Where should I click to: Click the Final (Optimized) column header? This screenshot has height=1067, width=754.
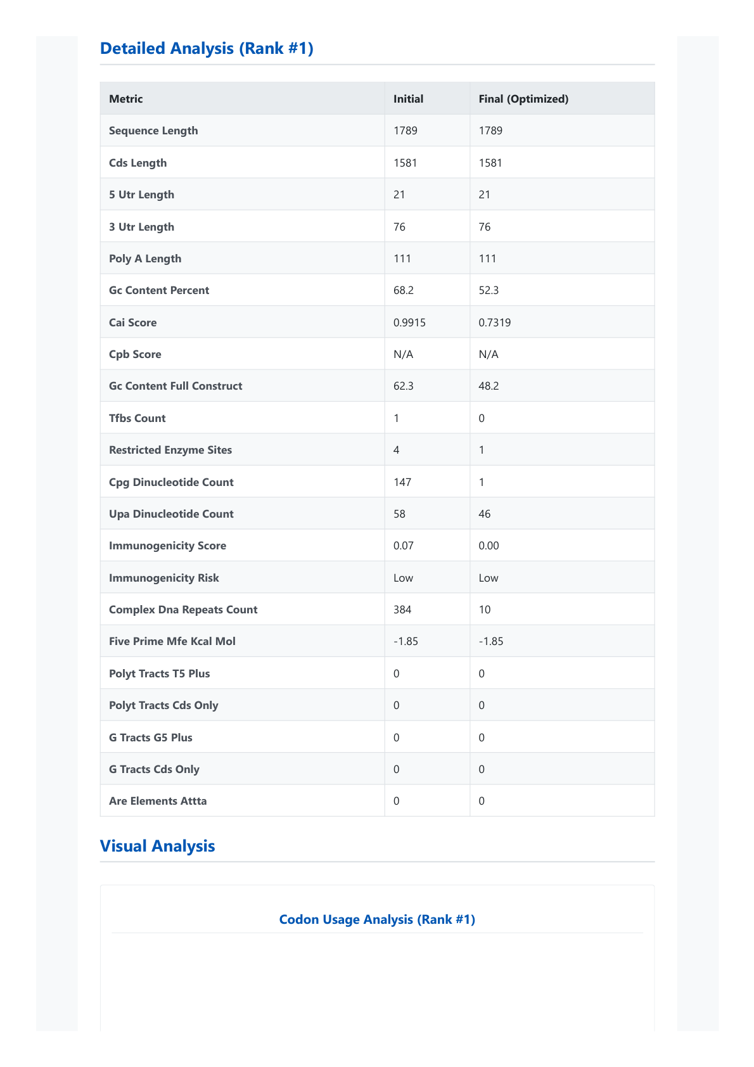click(x=523, y=99)
